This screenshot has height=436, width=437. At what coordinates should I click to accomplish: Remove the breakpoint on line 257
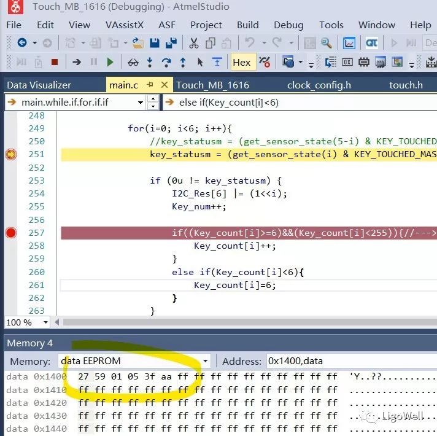(x=11, y=233)
